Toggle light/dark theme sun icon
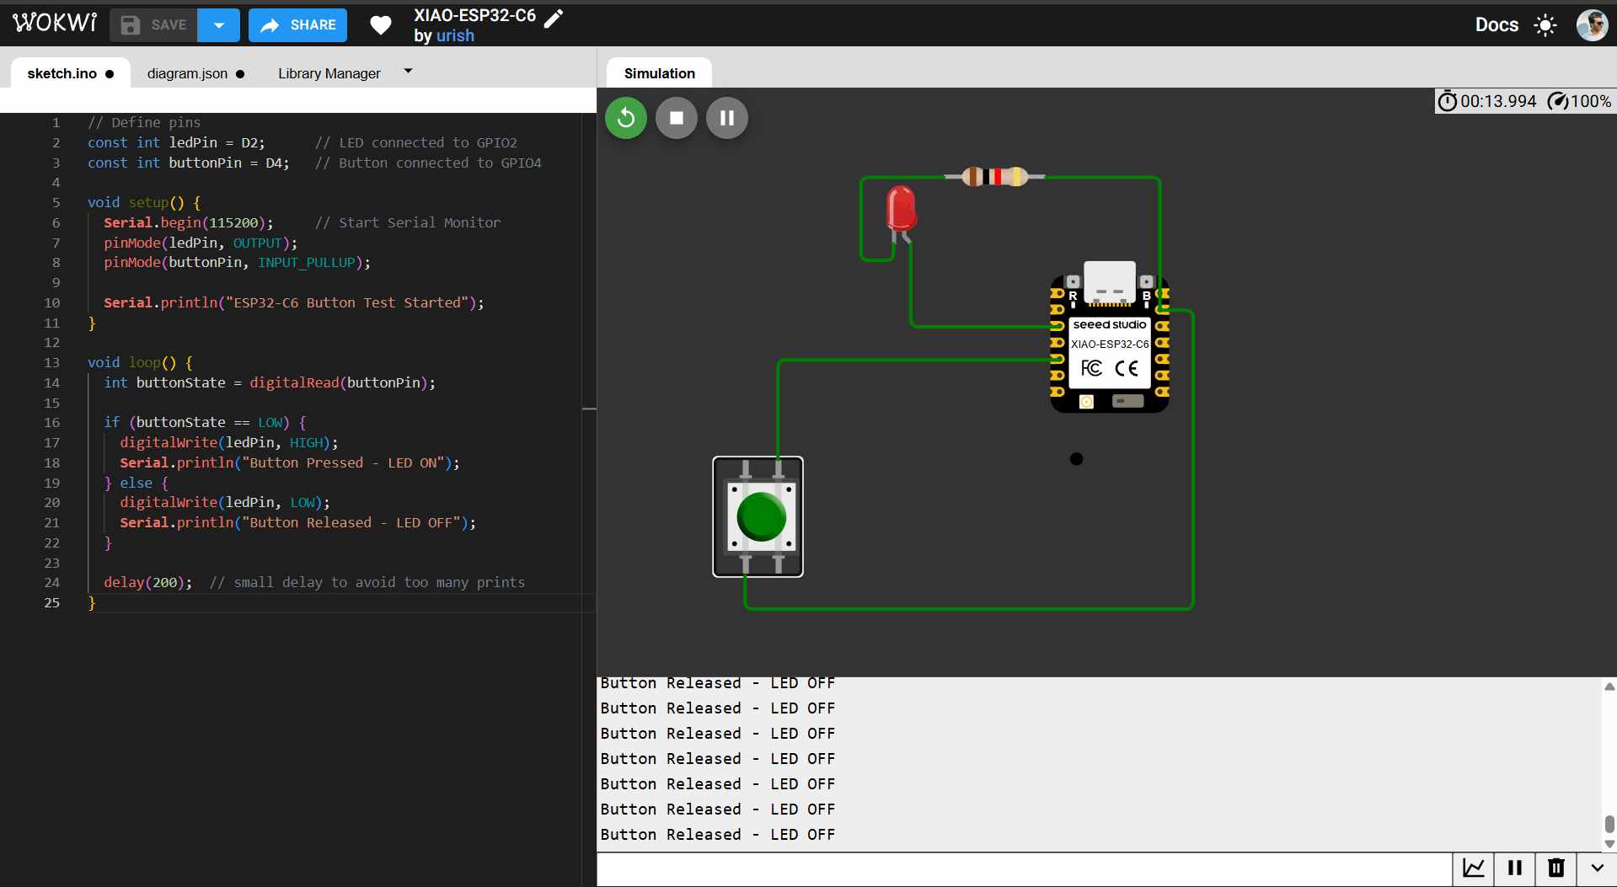Image resolution: width=1617 pixels, height=887 pixels. (1545, 25)
